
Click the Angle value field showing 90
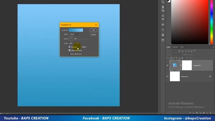79,39
